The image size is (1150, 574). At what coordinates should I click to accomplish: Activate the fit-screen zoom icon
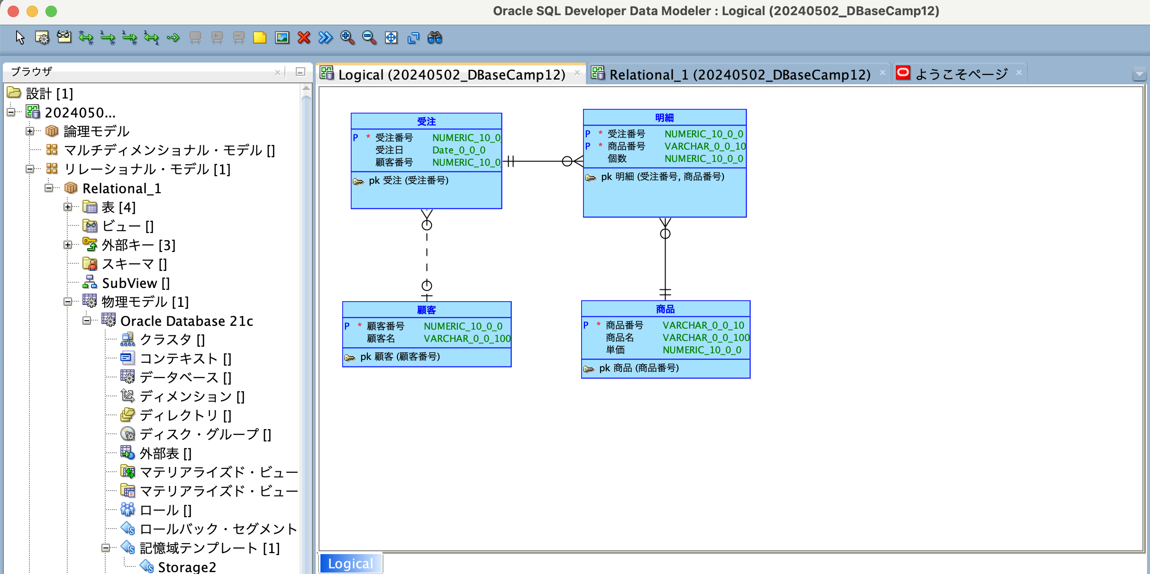click(x=391, y=38)
